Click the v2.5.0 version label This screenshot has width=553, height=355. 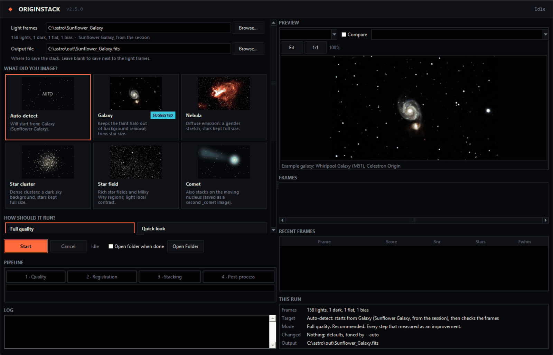point(75,9)
